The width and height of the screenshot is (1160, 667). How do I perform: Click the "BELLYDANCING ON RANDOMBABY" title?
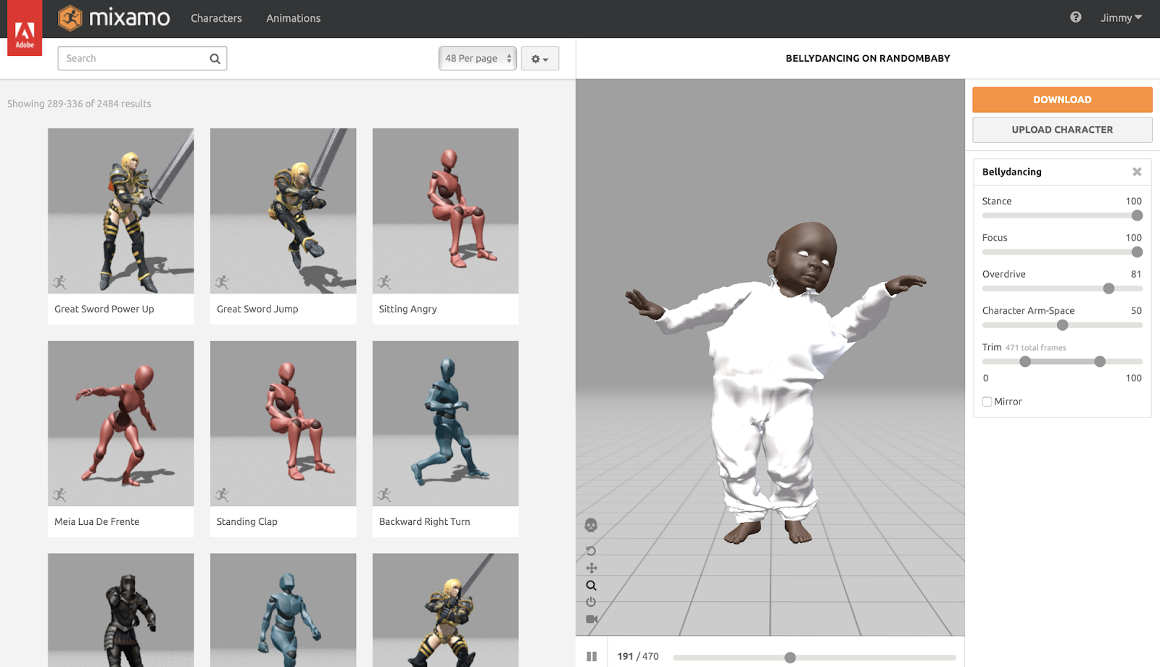868,59
